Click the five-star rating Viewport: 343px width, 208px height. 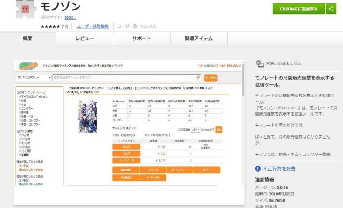[50, 26]
